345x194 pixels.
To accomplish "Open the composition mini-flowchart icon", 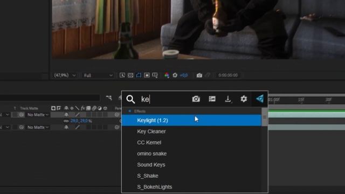I will 109,98.
